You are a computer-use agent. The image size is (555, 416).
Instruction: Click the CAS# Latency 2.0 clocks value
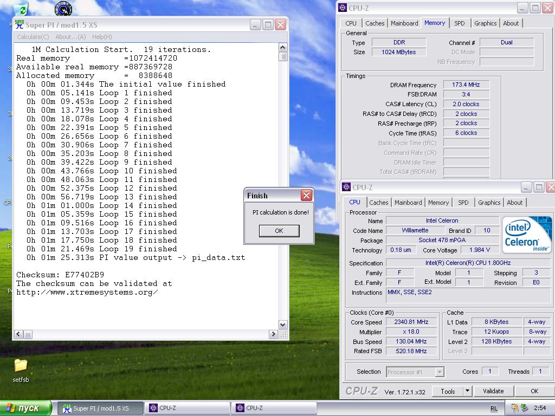[x=466, y=104]
